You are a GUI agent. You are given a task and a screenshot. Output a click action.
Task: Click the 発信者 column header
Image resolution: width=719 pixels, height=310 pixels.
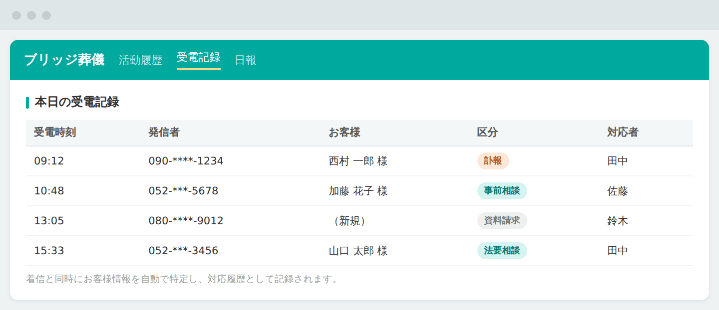point(164,133)
